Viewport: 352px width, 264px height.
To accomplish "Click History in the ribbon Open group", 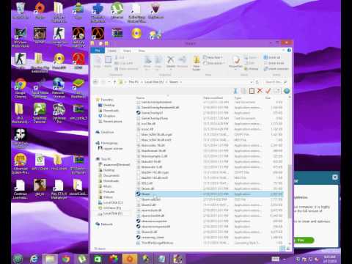I will 252,69.
